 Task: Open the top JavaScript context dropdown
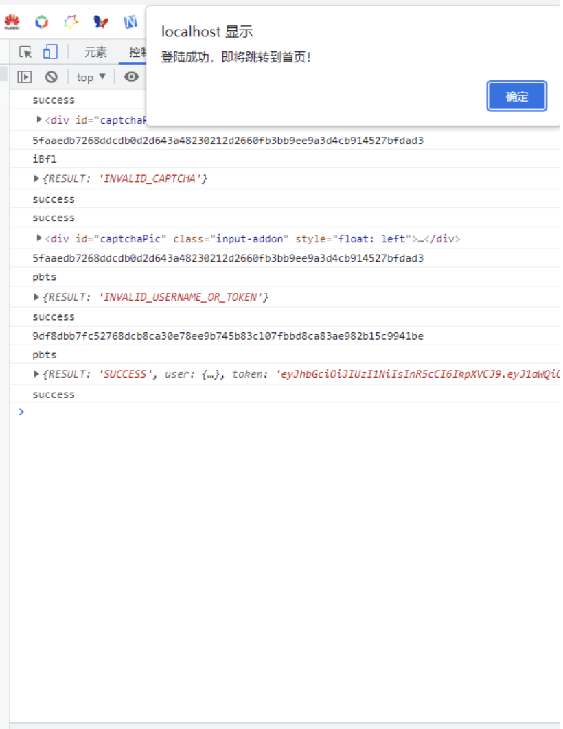(91, 77)
